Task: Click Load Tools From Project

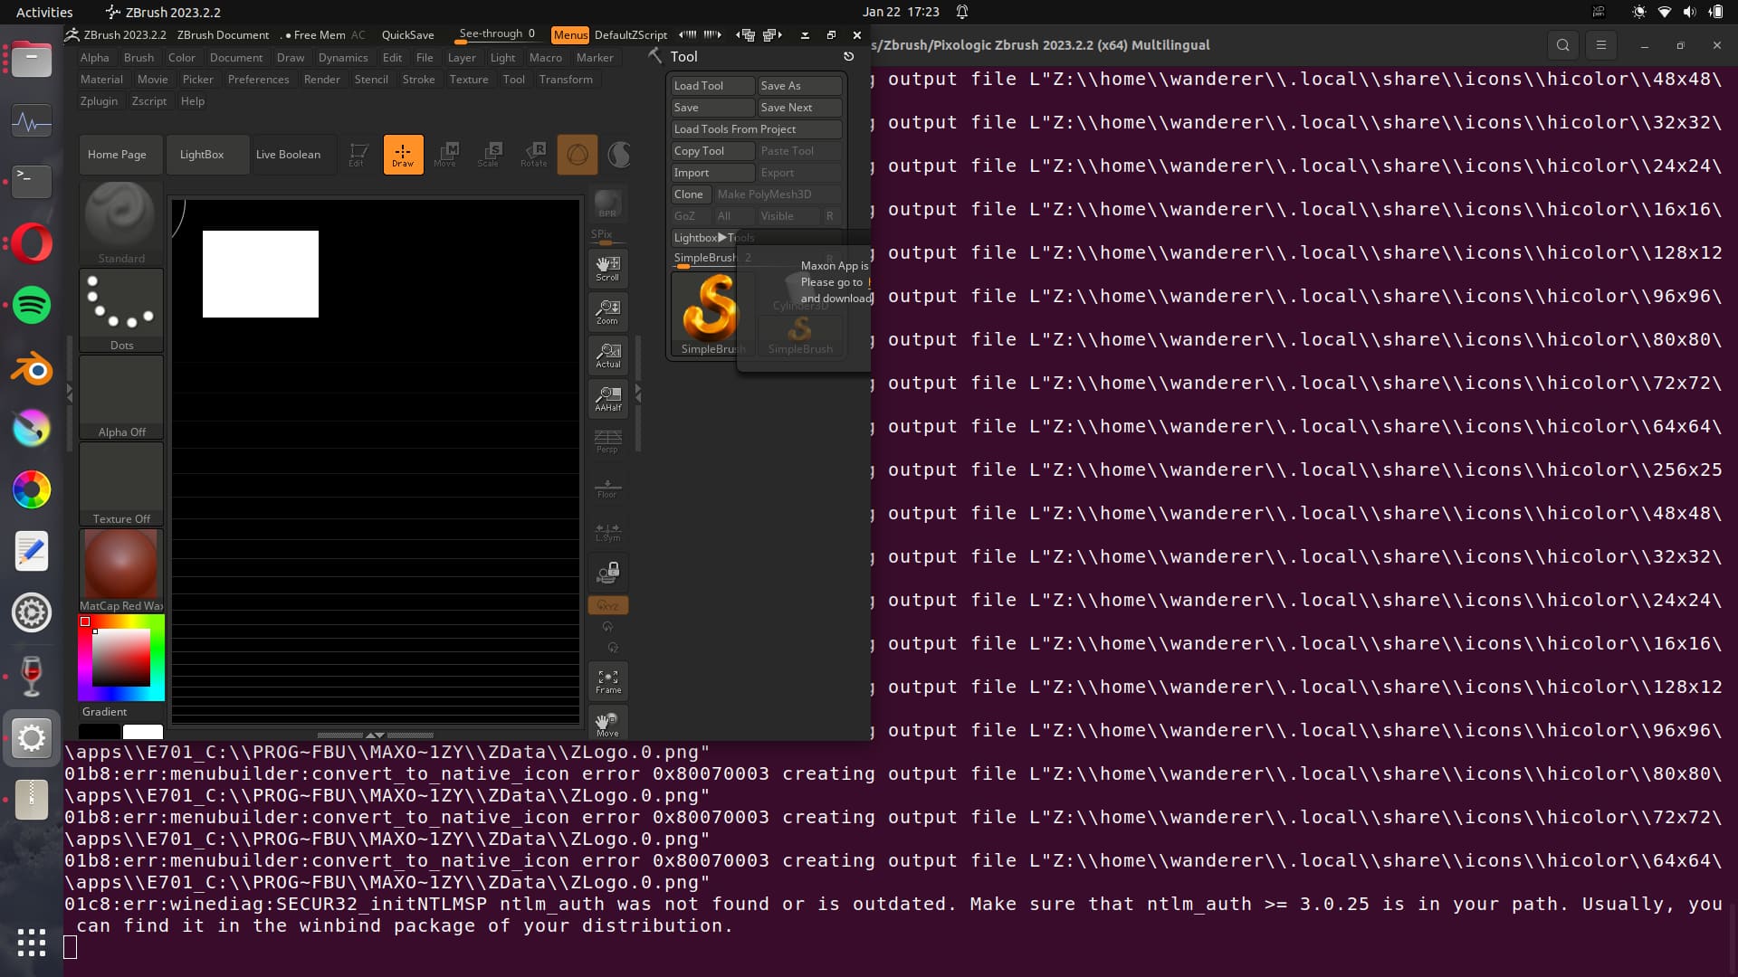Action: tap(756, 129)
